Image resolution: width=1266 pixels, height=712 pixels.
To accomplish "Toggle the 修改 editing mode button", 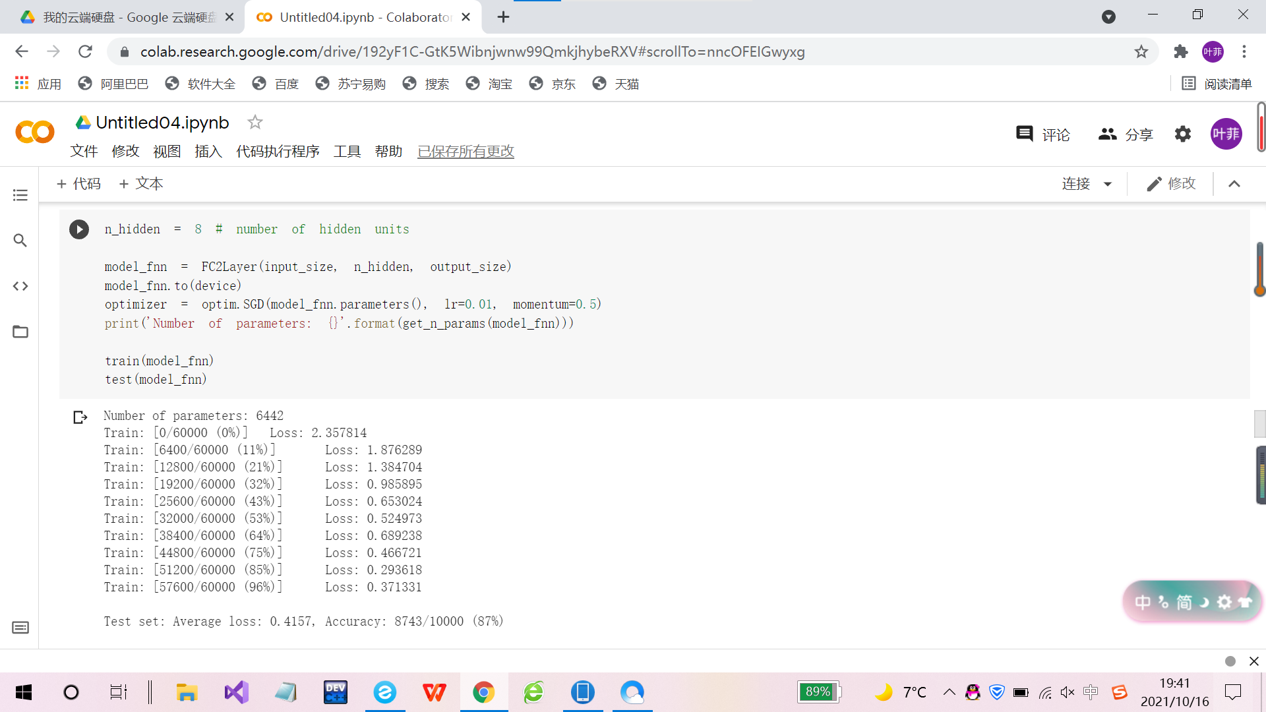I will pos(1171,183).
